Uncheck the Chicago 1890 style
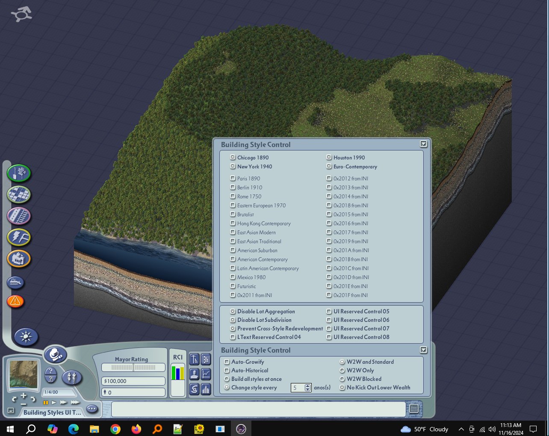549x436 pixels. click(x=233, y=157)
